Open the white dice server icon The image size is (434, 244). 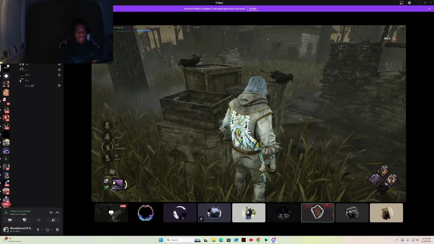6,76
